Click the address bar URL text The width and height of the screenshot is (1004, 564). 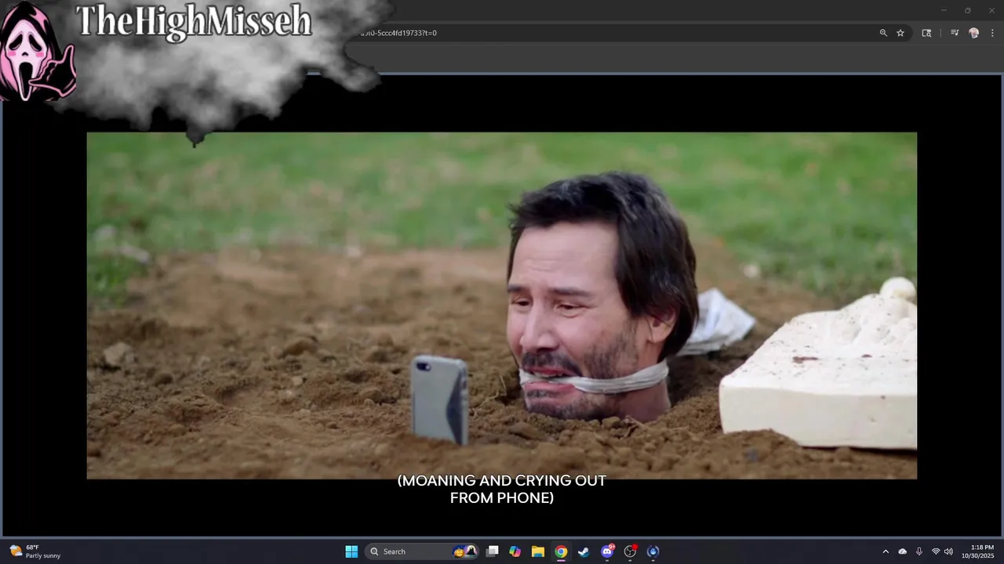coord(398,33)
